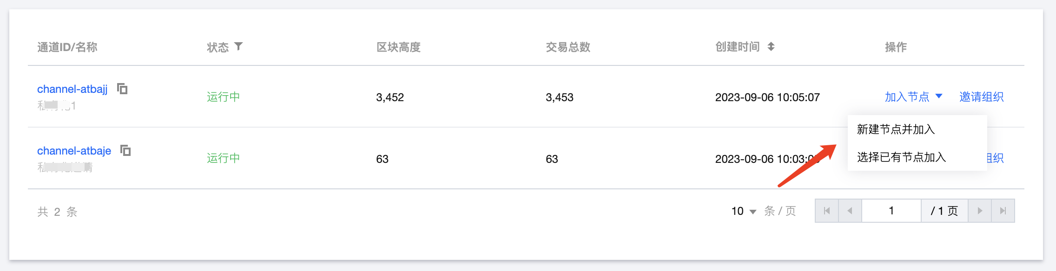Choose 新建节点并加入 from menu

tap(896, 129)
